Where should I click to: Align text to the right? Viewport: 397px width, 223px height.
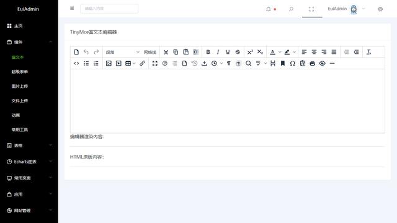(x=324, y=52)
